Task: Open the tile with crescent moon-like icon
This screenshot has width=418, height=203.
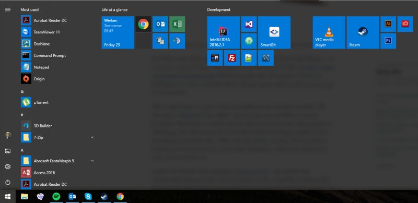Action: pyautogui.click(x=177, y=41)
